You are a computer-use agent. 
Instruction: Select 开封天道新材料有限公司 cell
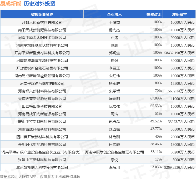tap(42, 22)
